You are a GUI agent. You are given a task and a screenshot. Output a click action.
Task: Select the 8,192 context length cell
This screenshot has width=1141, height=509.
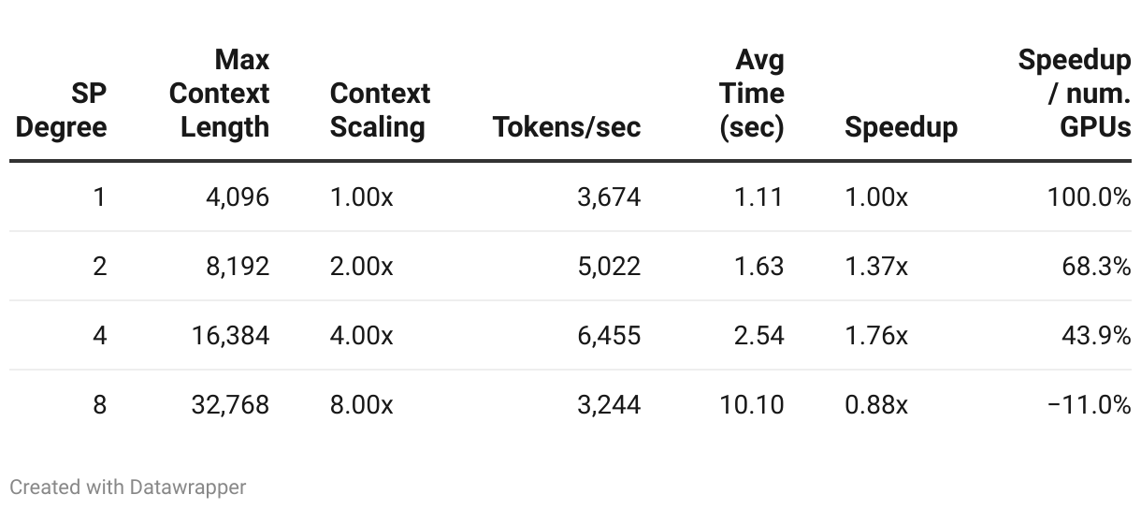pyautogui.click(x=238, y=267)
